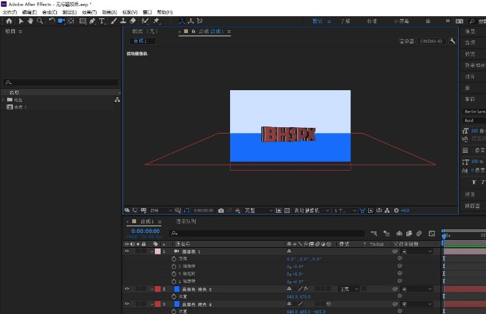This screenshot has height=314, width=486.
Task: Select the Eraser tool
Action: point(133,21)
